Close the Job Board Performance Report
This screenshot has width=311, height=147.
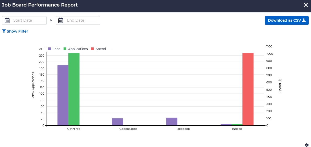pyautogui.click(x=306, y=5)
